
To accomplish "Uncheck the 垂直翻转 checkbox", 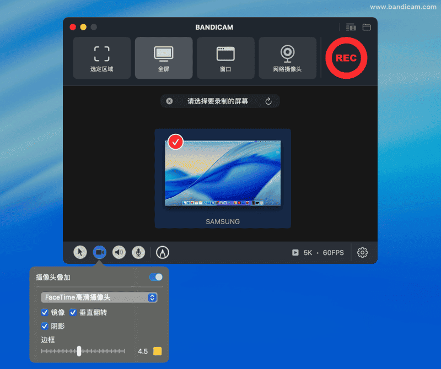I will 73,312.
